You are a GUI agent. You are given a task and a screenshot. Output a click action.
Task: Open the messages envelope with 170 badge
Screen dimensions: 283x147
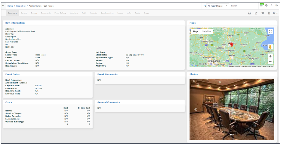pyautogui.click(x=262, y=5)
